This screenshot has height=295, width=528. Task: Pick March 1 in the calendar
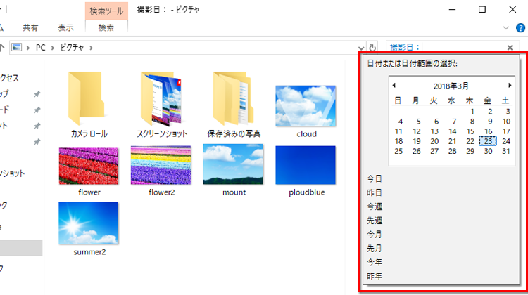pos(472,112)
